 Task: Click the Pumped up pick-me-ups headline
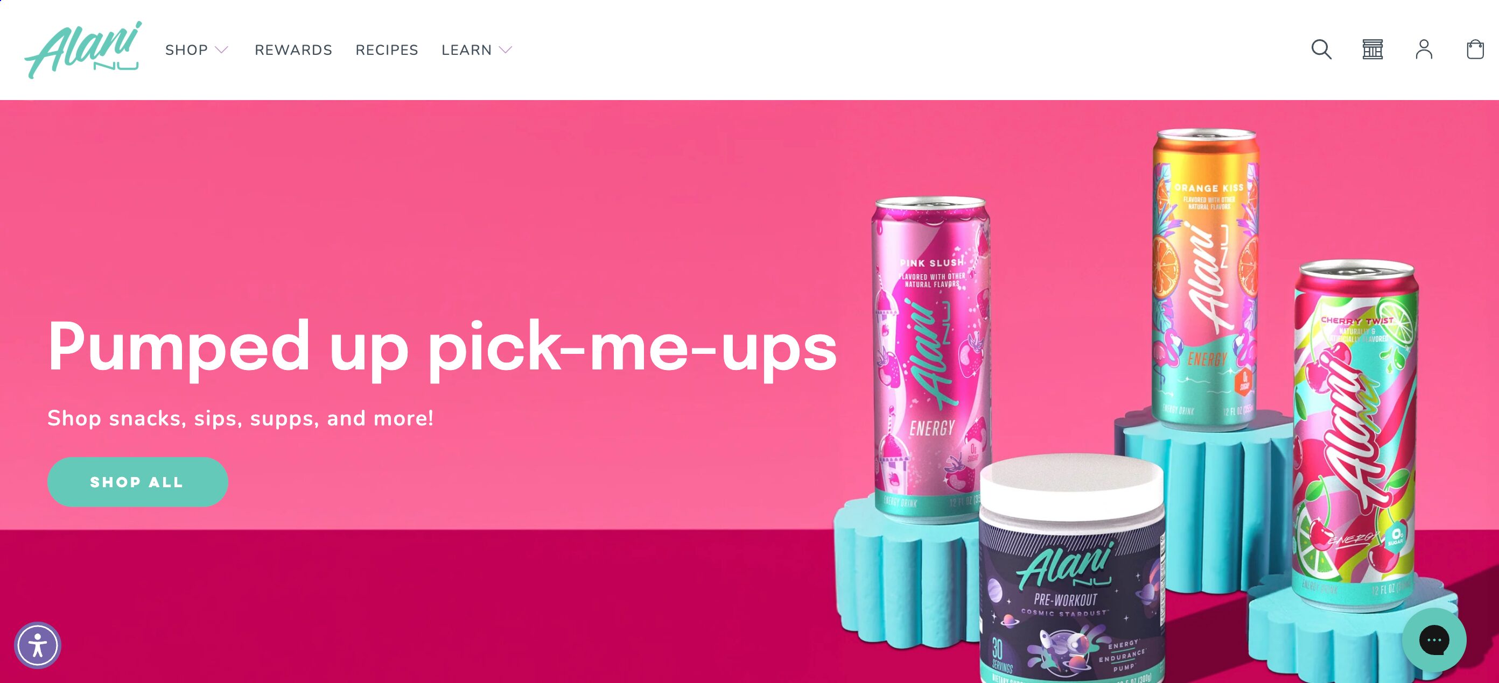[x=442, y=347]
